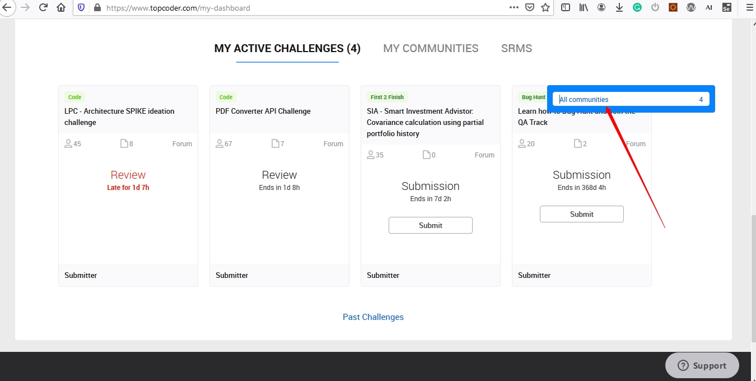Click the Code tag on PDF Converter card
The image size is (756, 381).
coord(226,97)
